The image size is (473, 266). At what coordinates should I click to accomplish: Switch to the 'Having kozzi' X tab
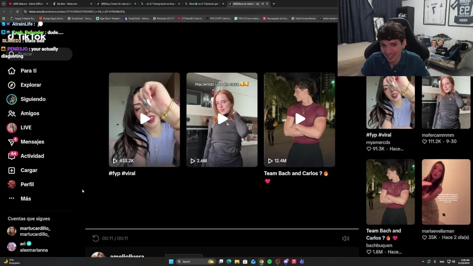tap(160, 4)
